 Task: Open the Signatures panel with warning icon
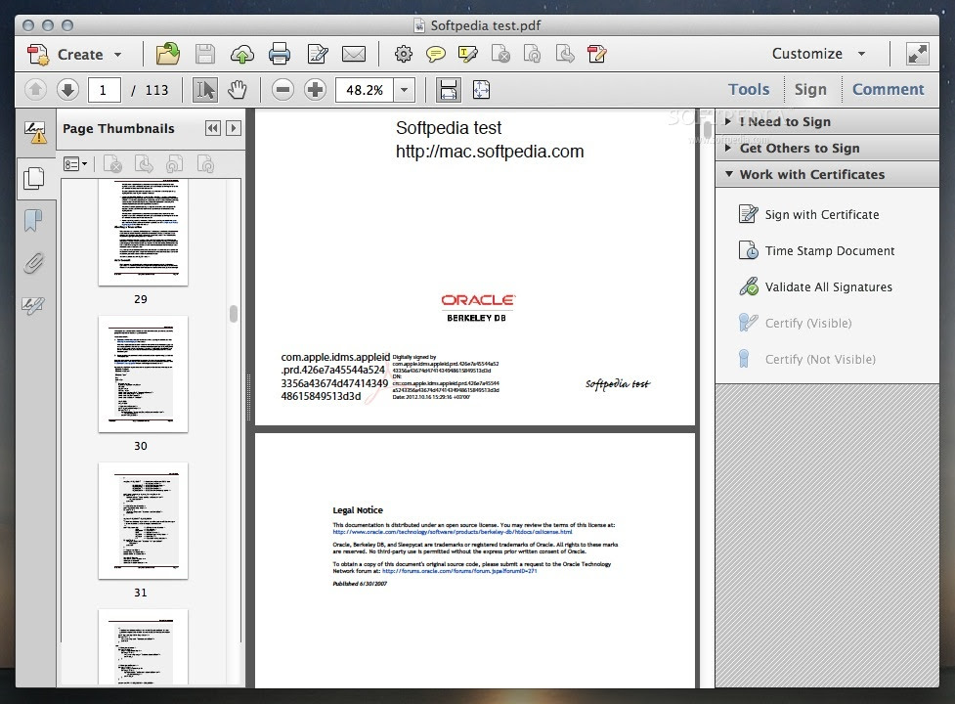pos(35,132)
